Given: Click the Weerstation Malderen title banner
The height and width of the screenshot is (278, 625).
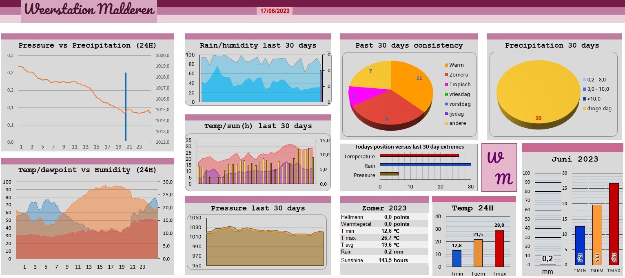Looking at the screenshot, I should [89, 11].
